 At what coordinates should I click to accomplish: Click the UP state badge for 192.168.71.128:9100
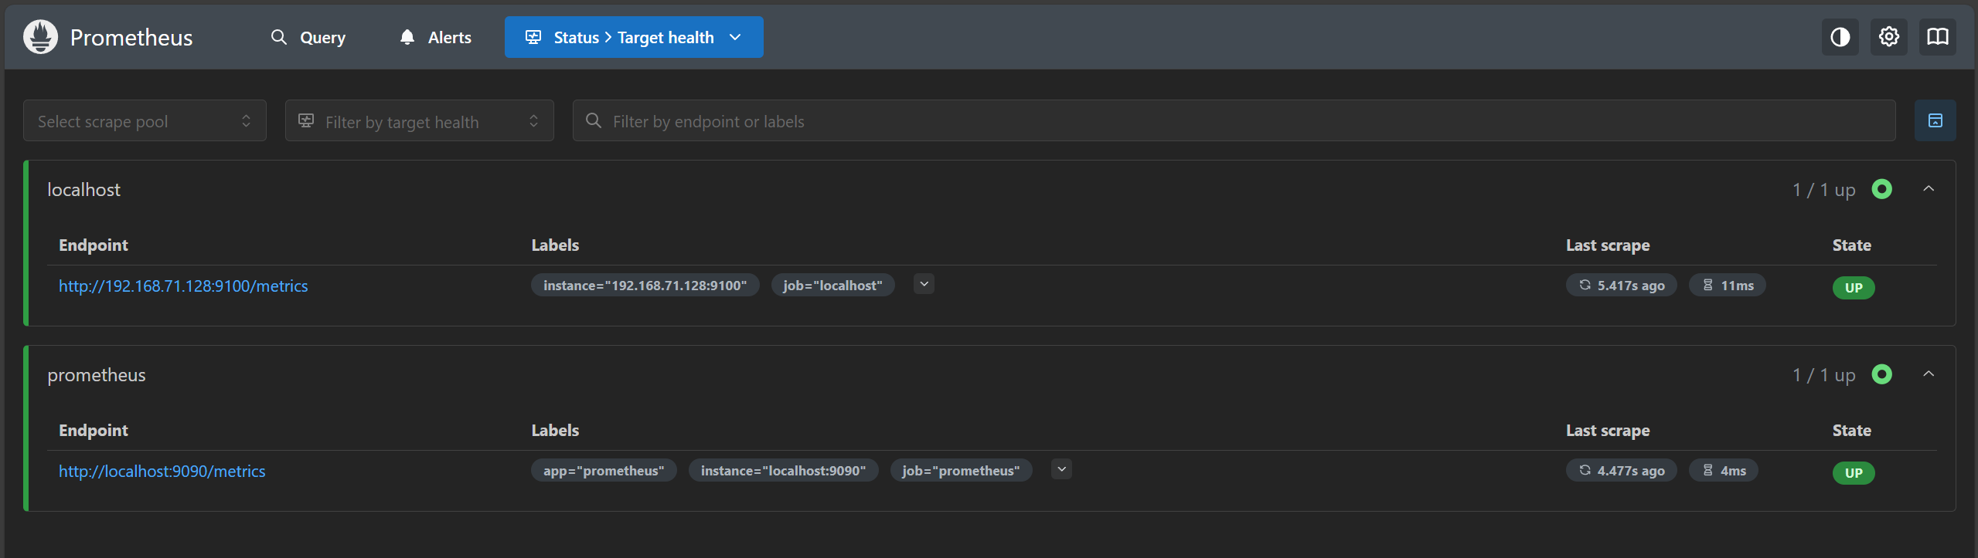(1853, 287)
